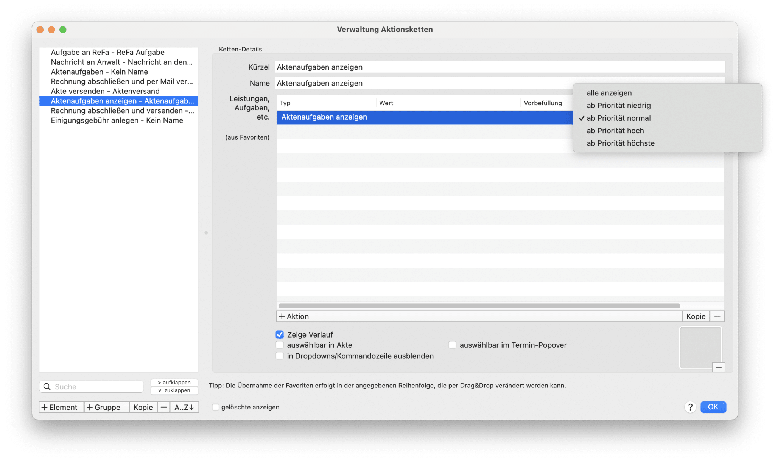
Task: Click the Wert column header
Action: (448, 103)
